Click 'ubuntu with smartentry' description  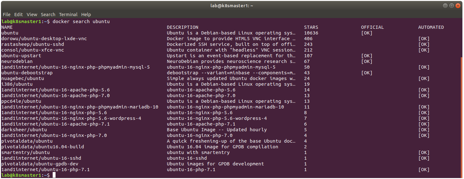198,152
